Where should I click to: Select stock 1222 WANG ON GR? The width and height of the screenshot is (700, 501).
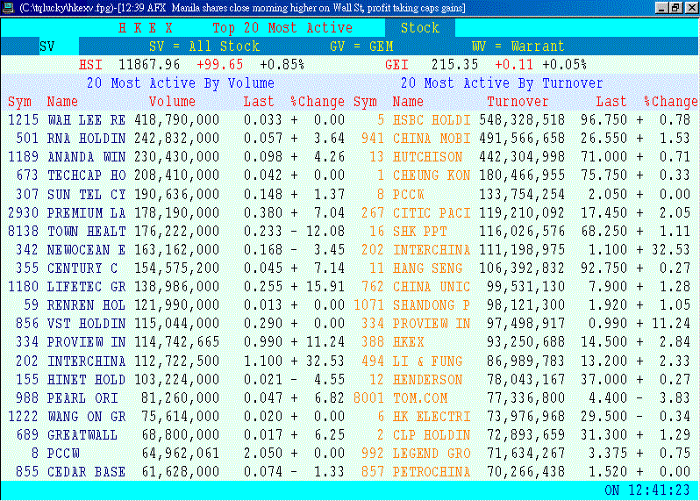[176, 417]
